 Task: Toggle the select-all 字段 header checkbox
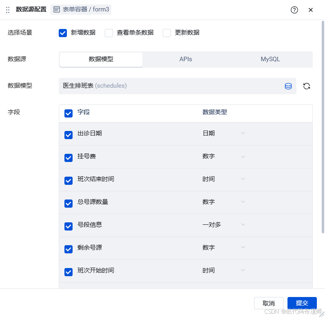[69, 113]
